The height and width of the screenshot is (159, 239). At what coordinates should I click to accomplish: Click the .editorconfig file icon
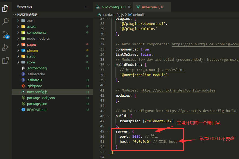pyautogui.click(x=23, y=68)
